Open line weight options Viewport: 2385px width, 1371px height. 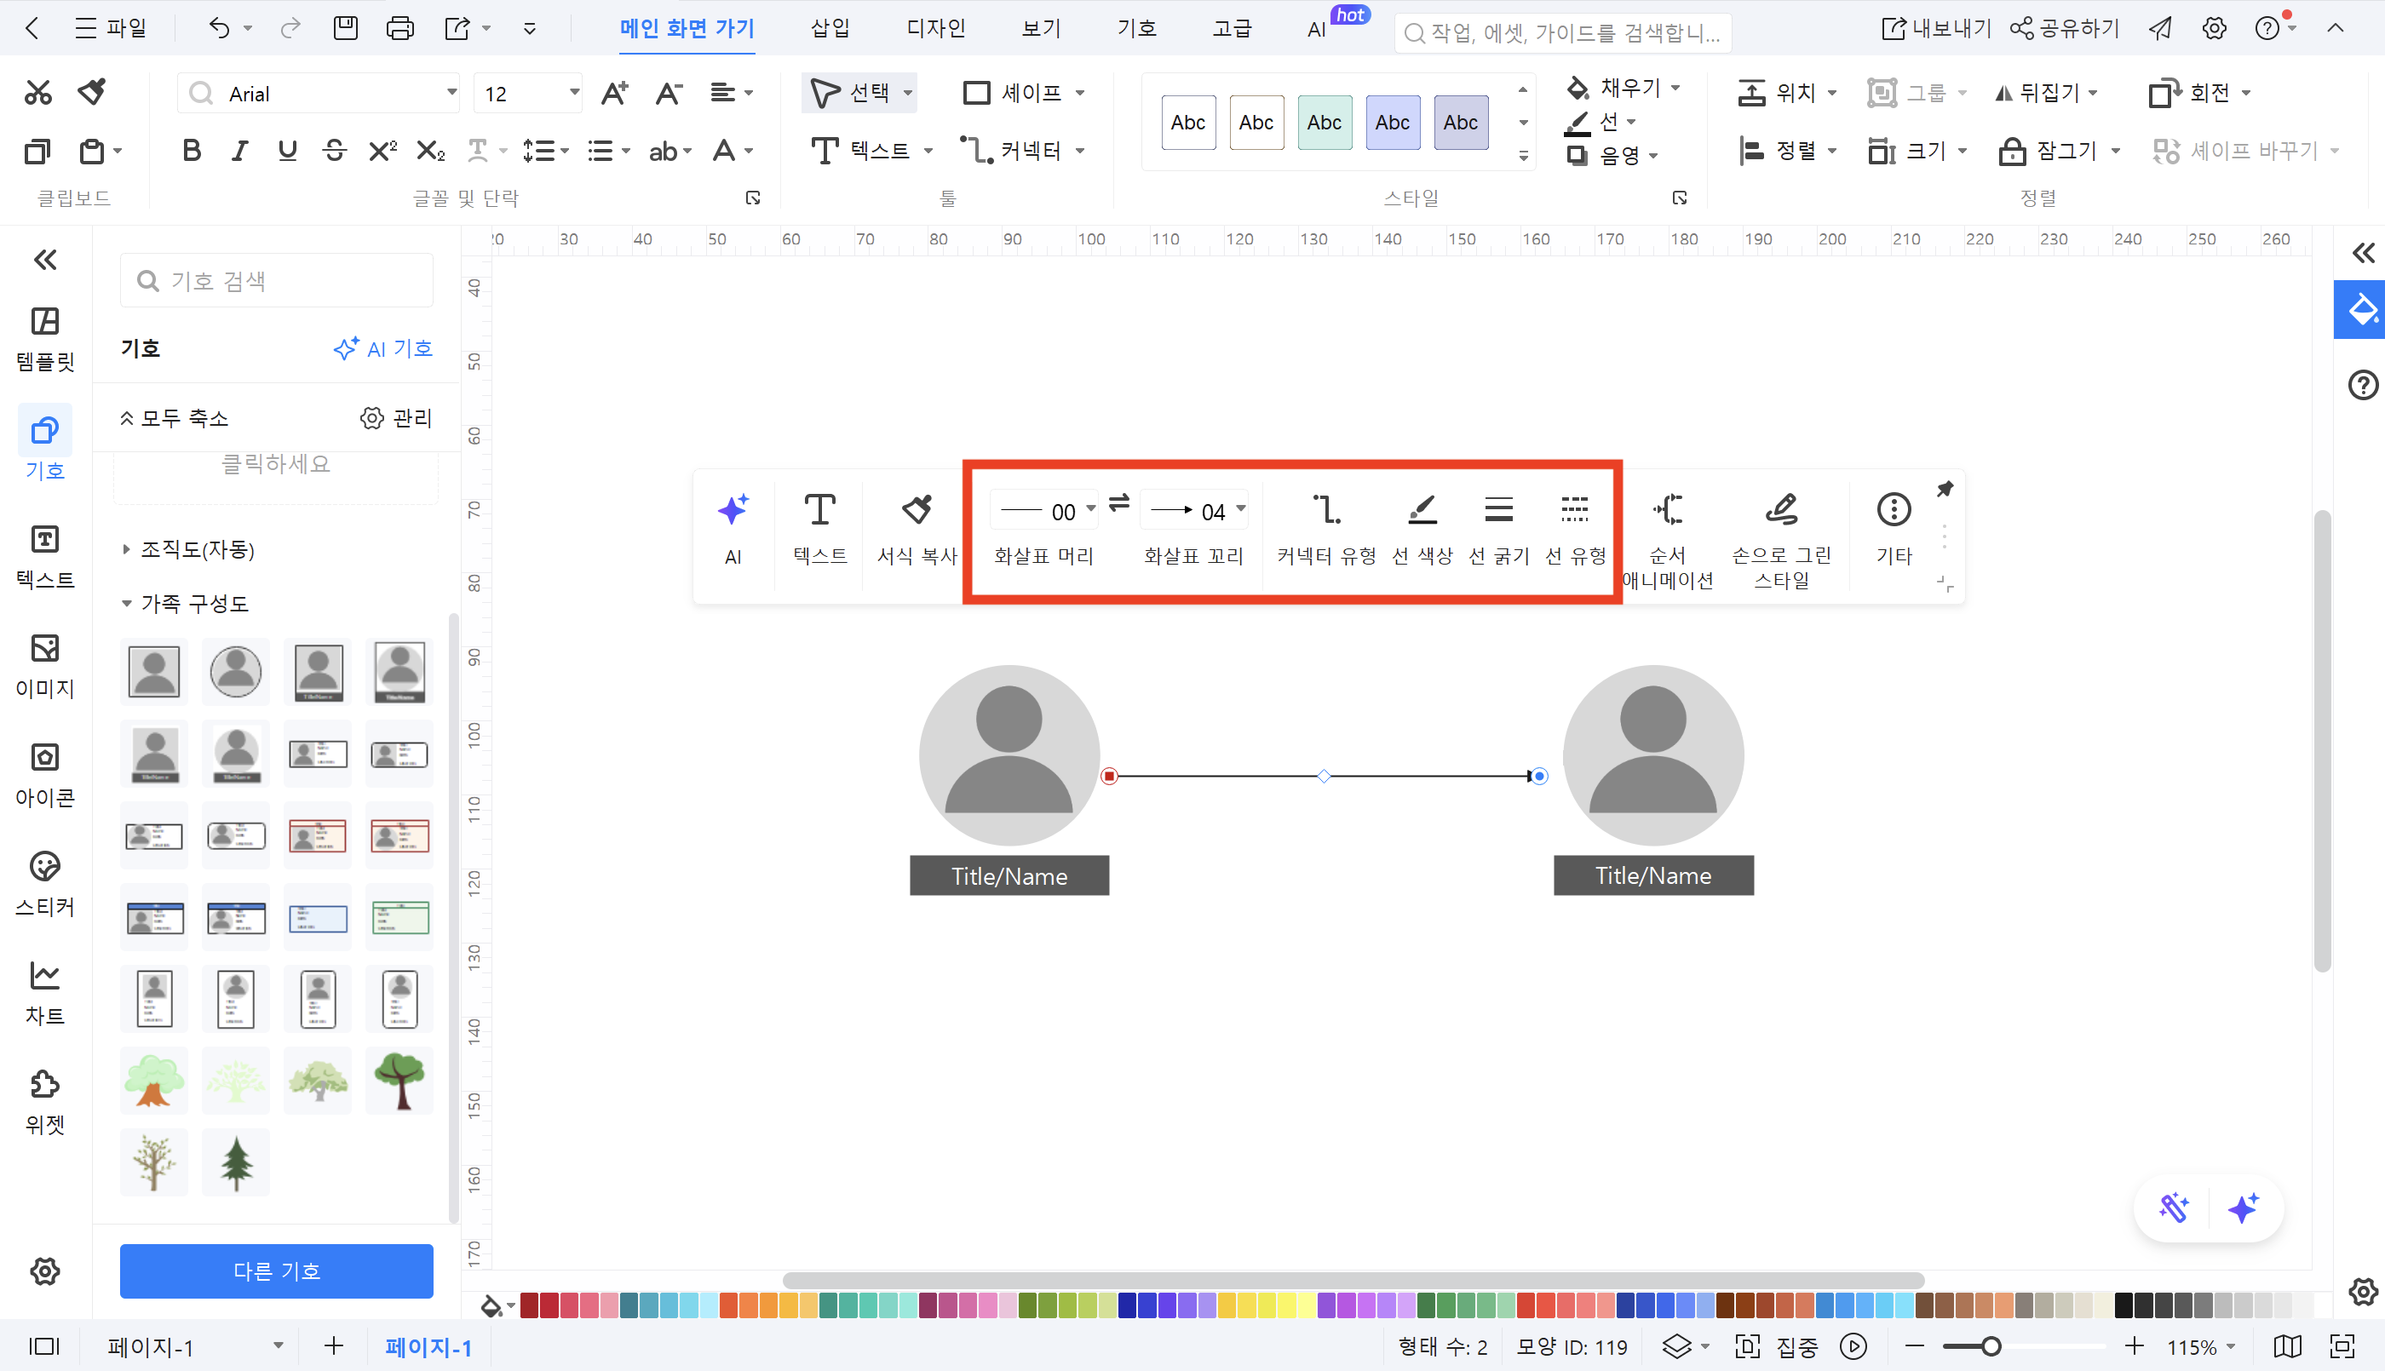(x=1498, y=511)
